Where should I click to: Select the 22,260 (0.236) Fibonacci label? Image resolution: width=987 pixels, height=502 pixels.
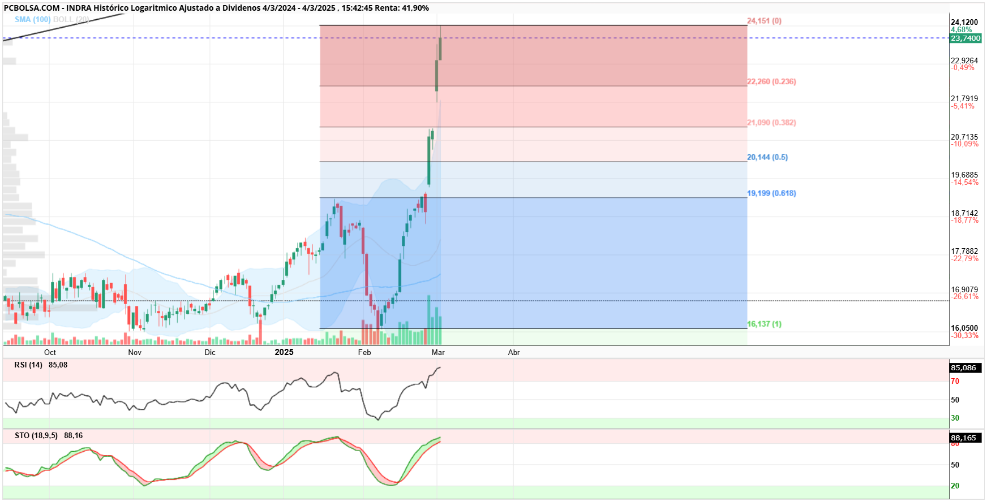click(x=771, y=81)
